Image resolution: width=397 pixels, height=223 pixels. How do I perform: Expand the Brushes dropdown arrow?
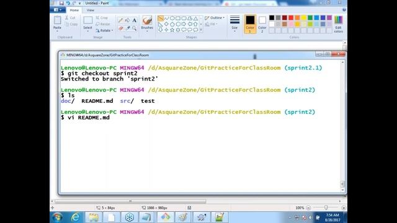[x=147, y=32]
